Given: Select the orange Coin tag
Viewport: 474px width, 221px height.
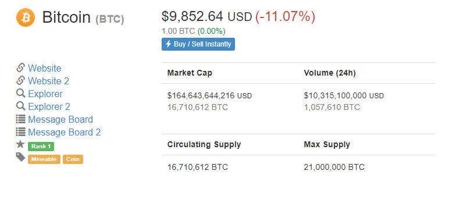Looking at the screenshot, I should coord(73,159).
